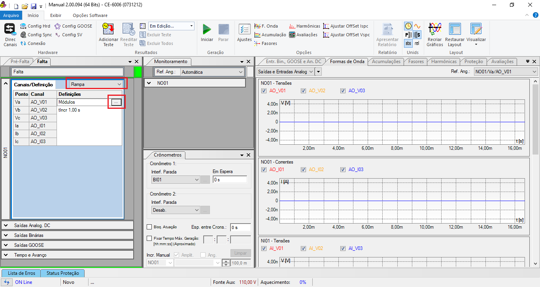Open Config Sync settings
540x287 pixels.
tap(36, 35)
